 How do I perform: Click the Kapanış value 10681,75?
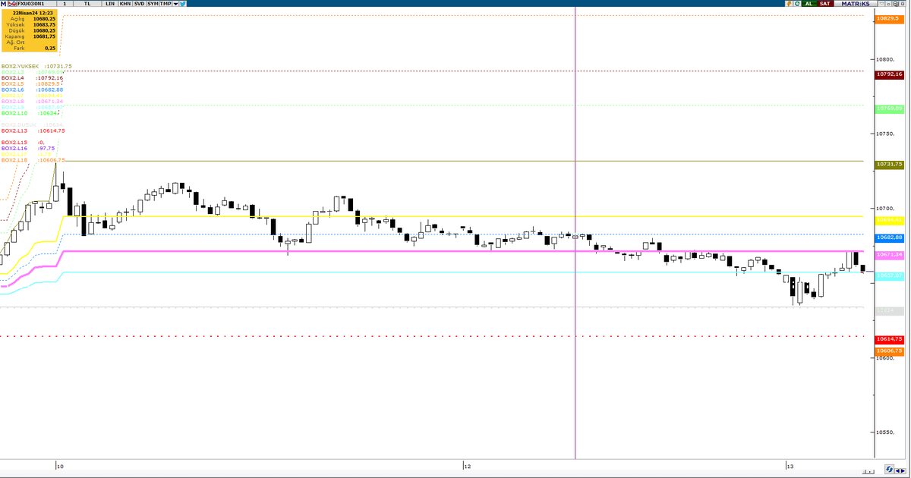pos(44,36)
